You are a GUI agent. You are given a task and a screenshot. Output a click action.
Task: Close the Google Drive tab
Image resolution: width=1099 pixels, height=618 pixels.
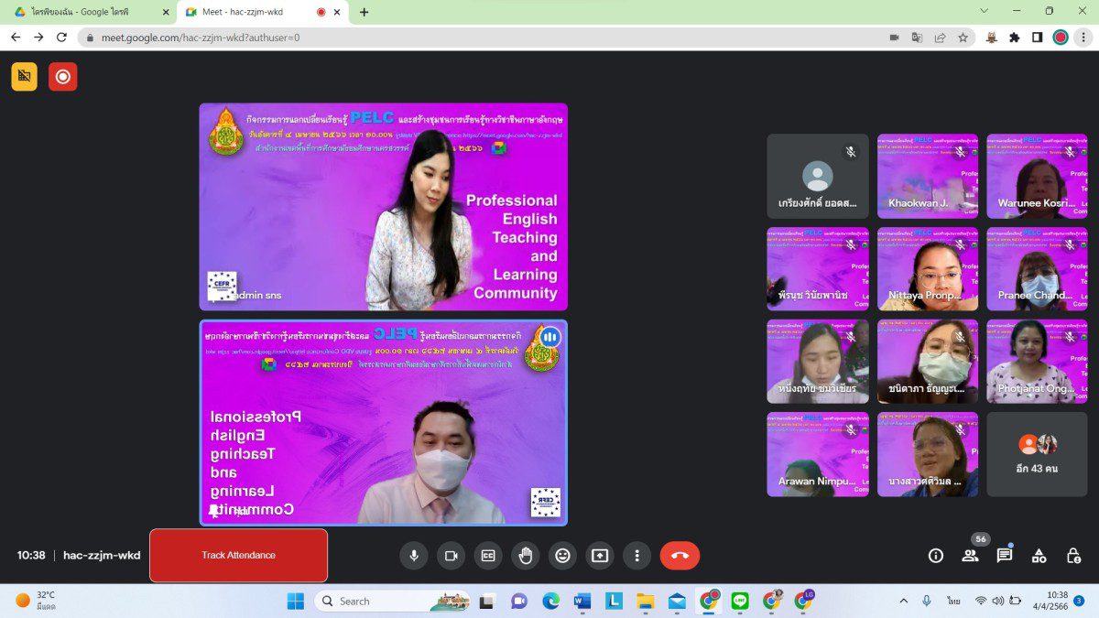click(x=165, y=12)
